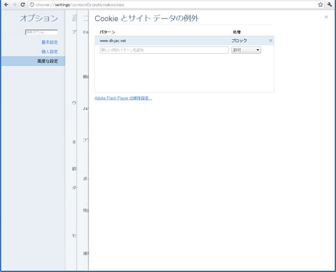Close the Cookie exceptions overlay
The height and width of the screenshot is (272, 336).
tap(326, 17)
